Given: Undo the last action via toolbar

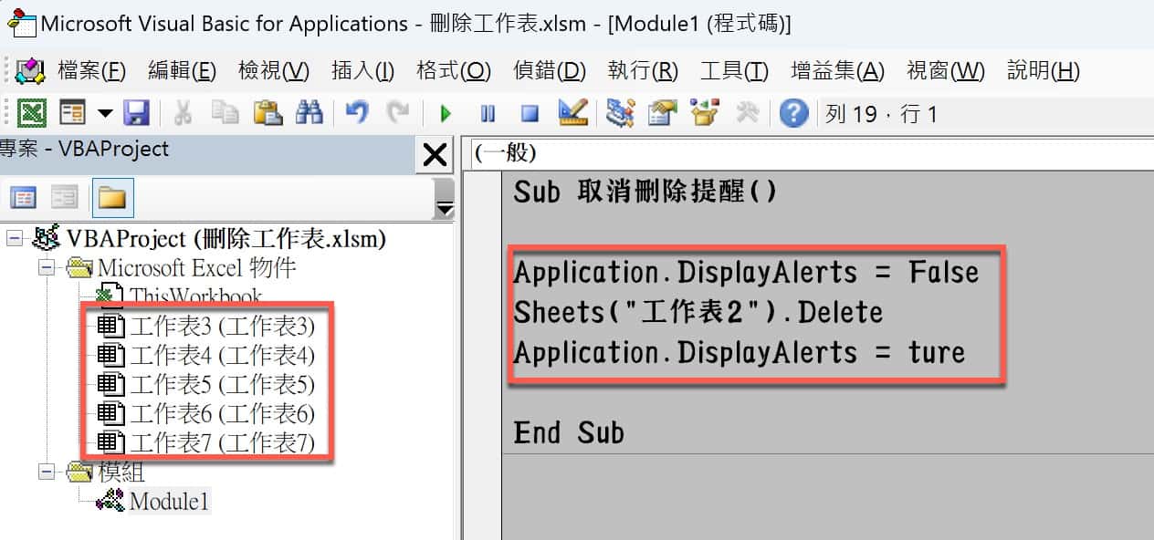Looking at the screenshot, I should [x=356, y=113].
